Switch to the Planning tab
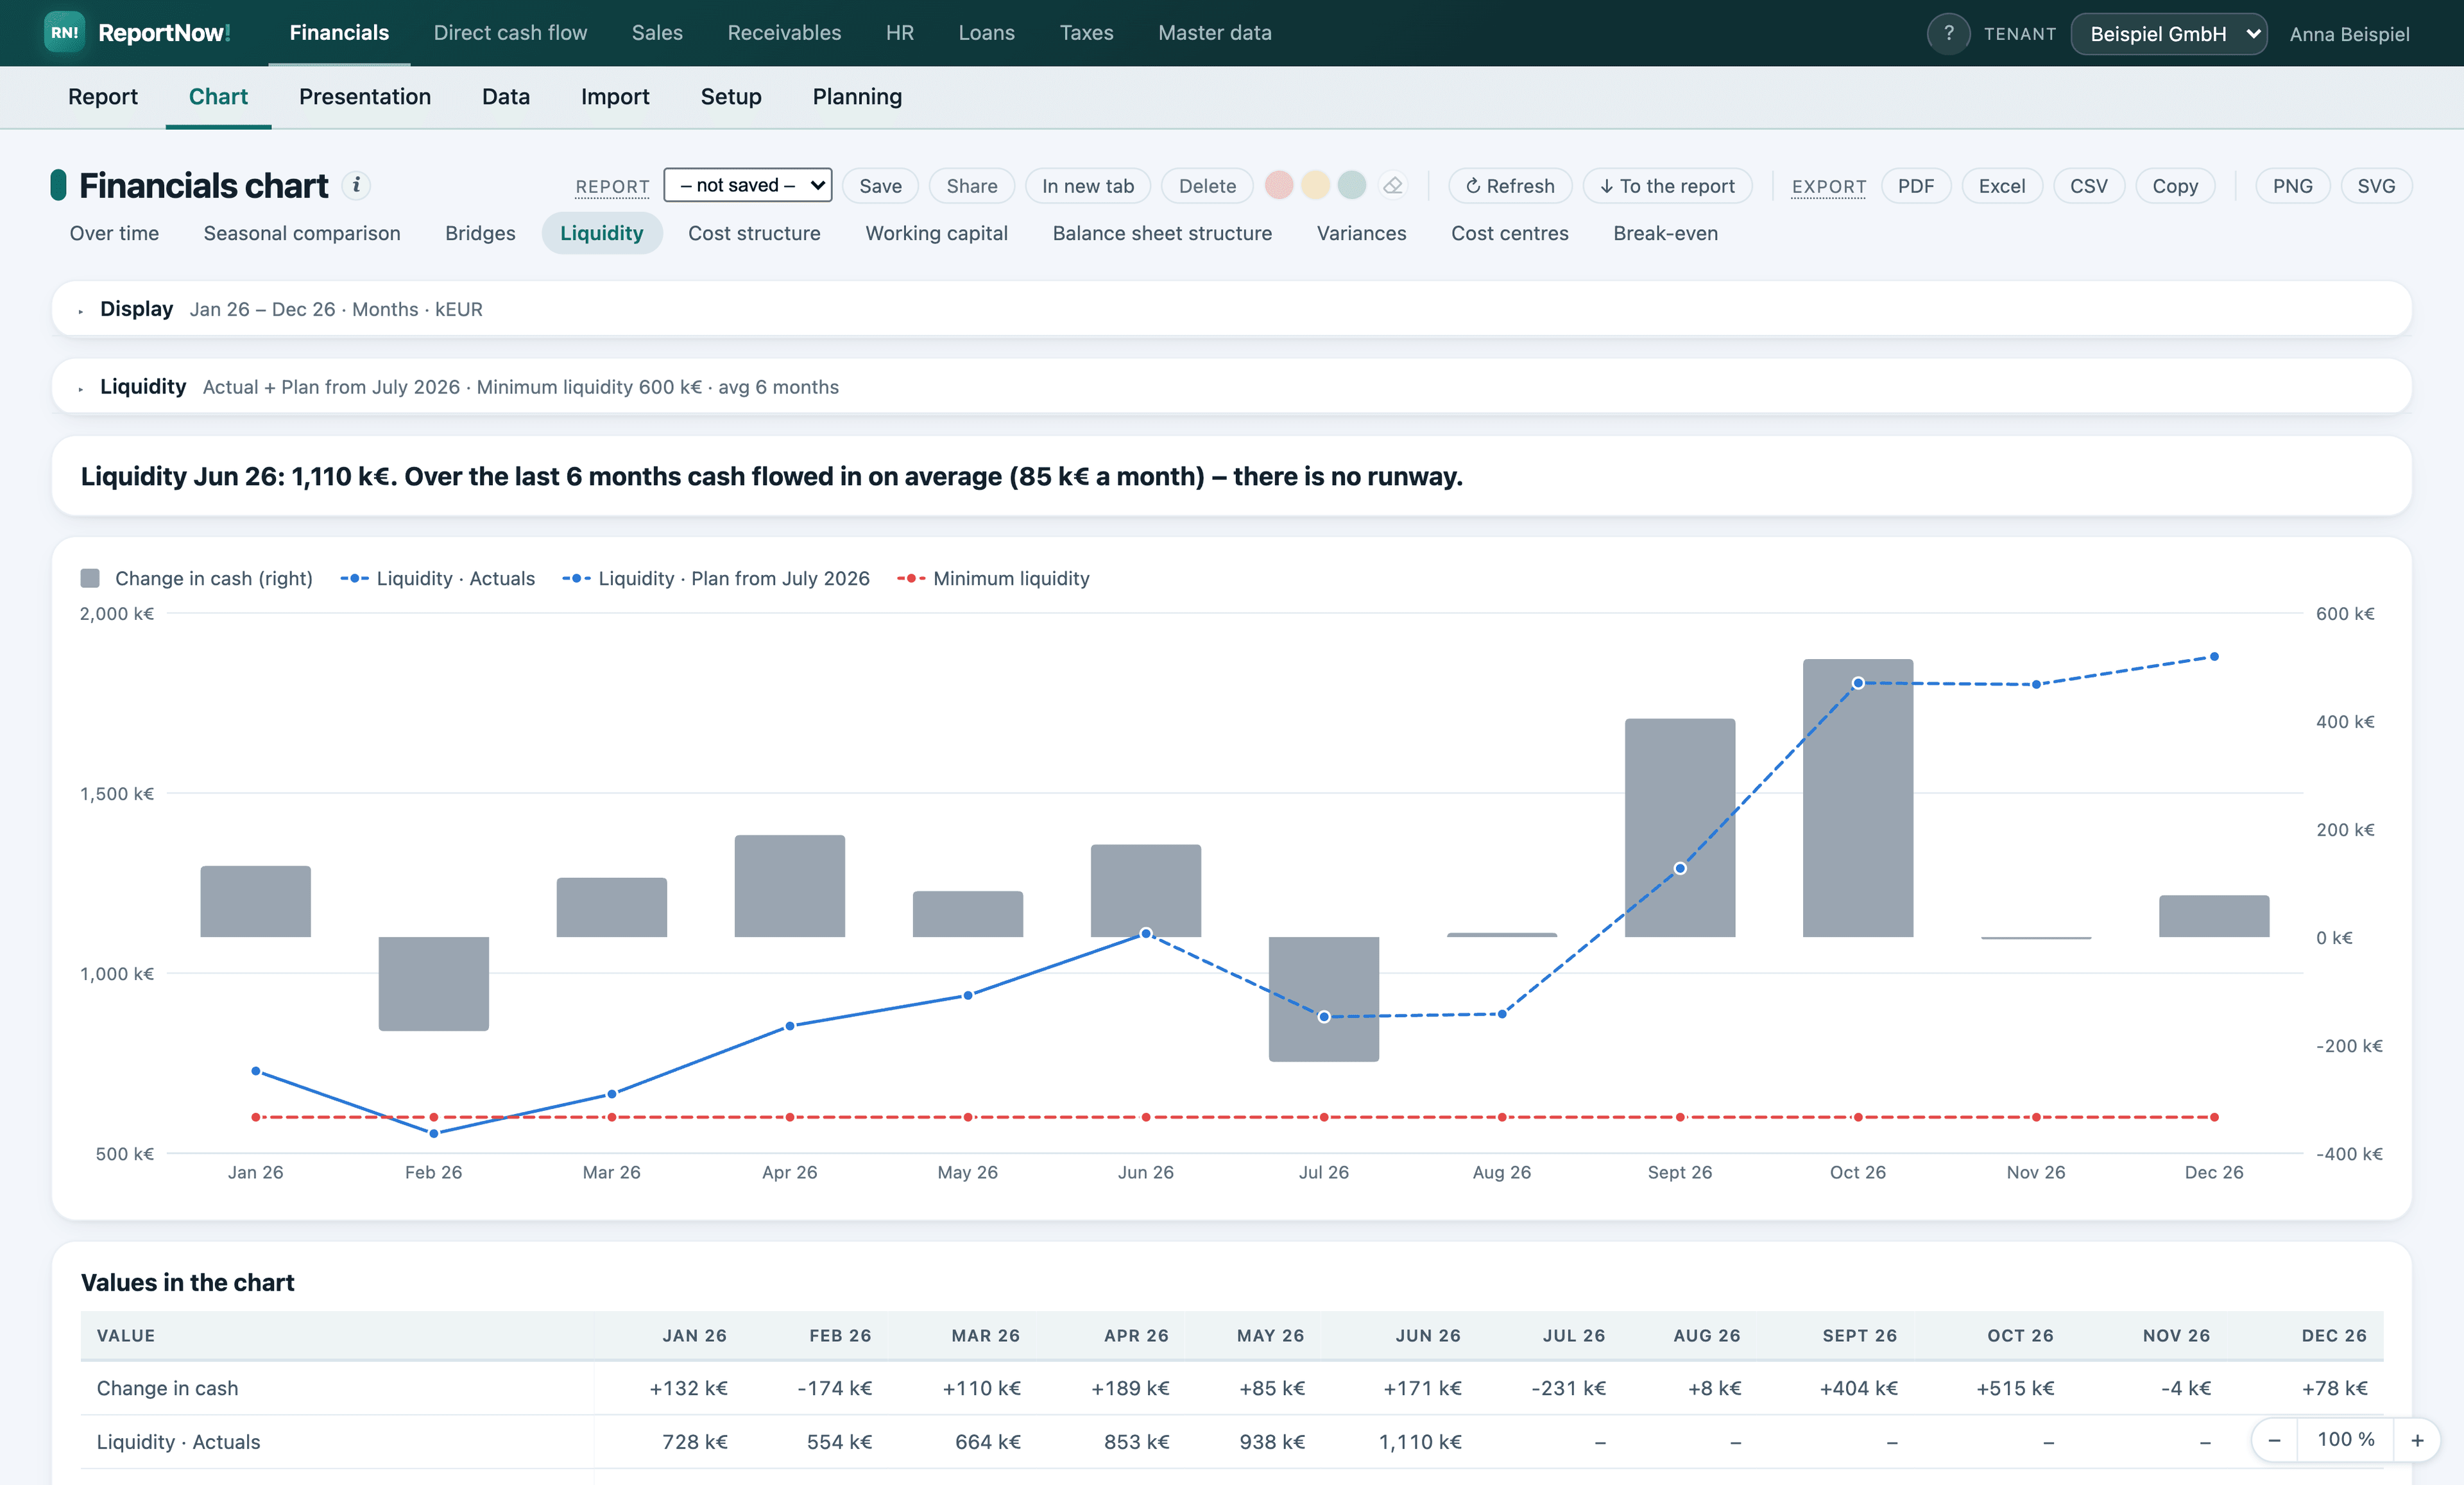Viewport: 2464px width, 1485px height. [x=857, y=97]
